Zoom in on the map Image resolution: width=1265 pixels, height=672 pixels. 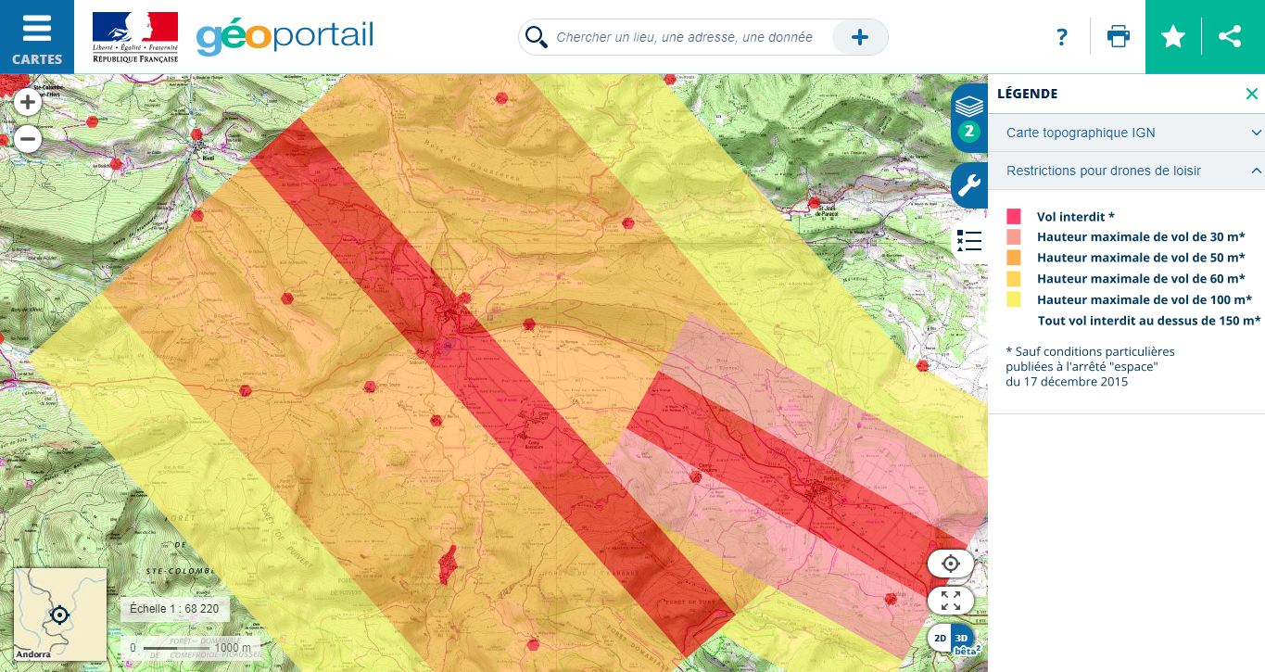tap(28, 102)
